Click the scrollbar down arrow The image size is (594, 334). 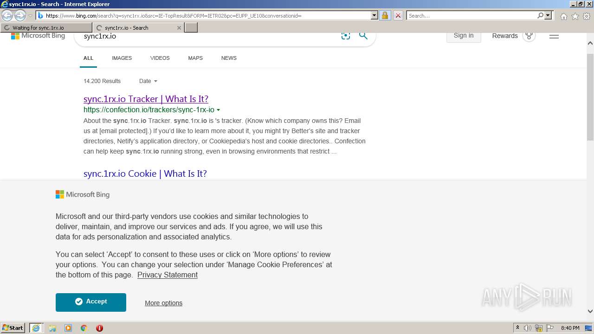click(590, 311)
